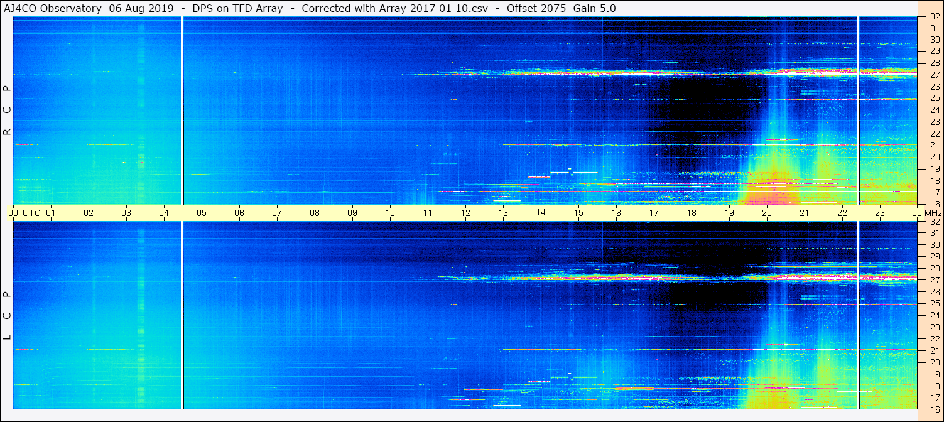Click the 16 MHz label of LCP panel
944x422 pixels.
click(x=934, y=409)
